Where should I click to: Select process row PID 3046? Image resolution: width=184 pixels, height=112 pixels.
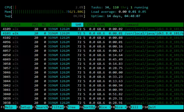[x=92, y=72]
